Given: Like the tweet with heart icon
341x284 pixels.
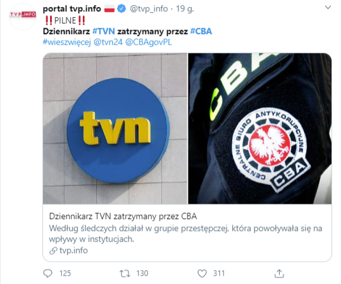Looking at the screenshot, I should (202, 273).
